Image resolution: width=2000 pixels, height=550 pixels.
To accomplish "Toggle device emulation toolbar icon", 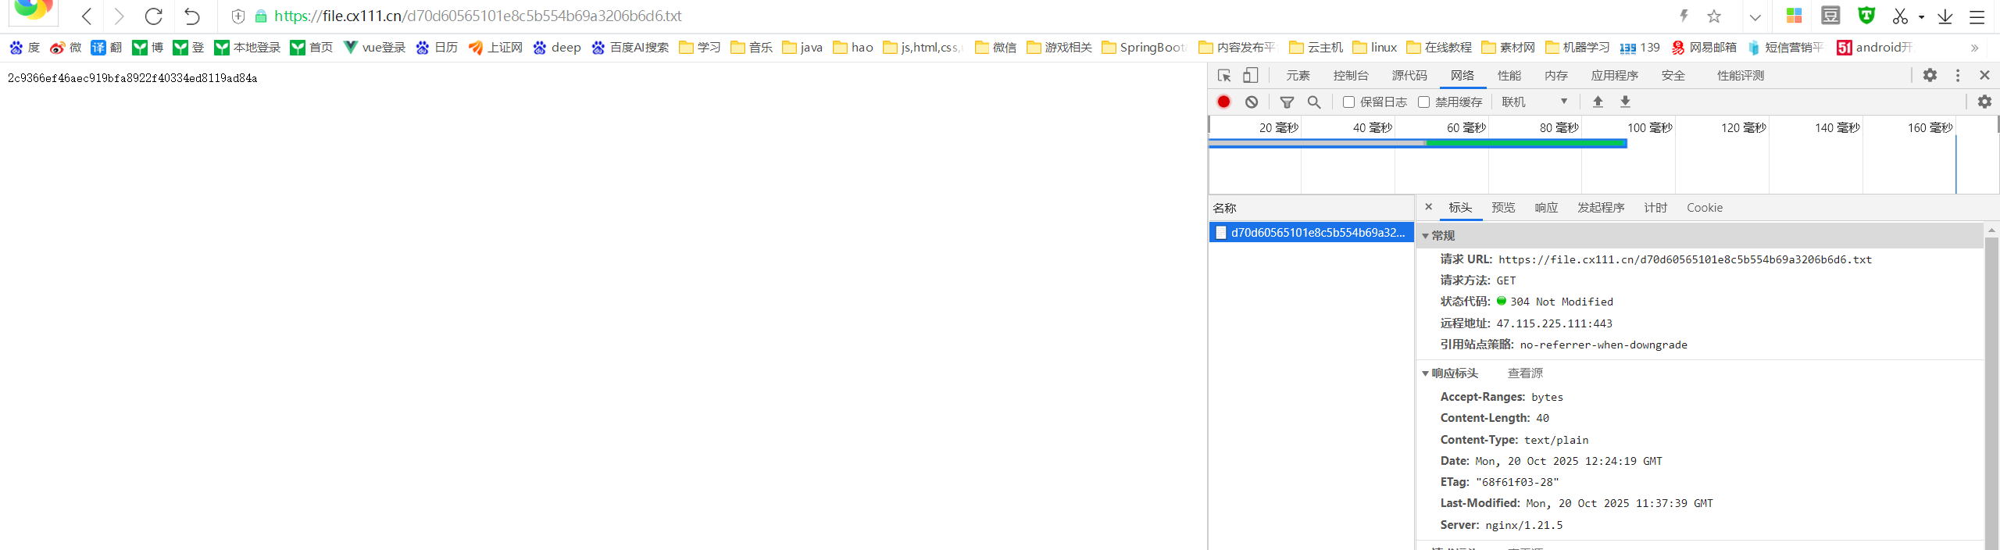I will [1251, 75].
